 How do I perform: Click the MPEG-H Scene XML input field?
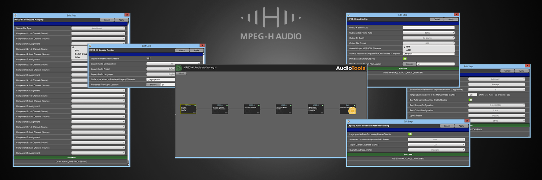[x=429, y=27]
